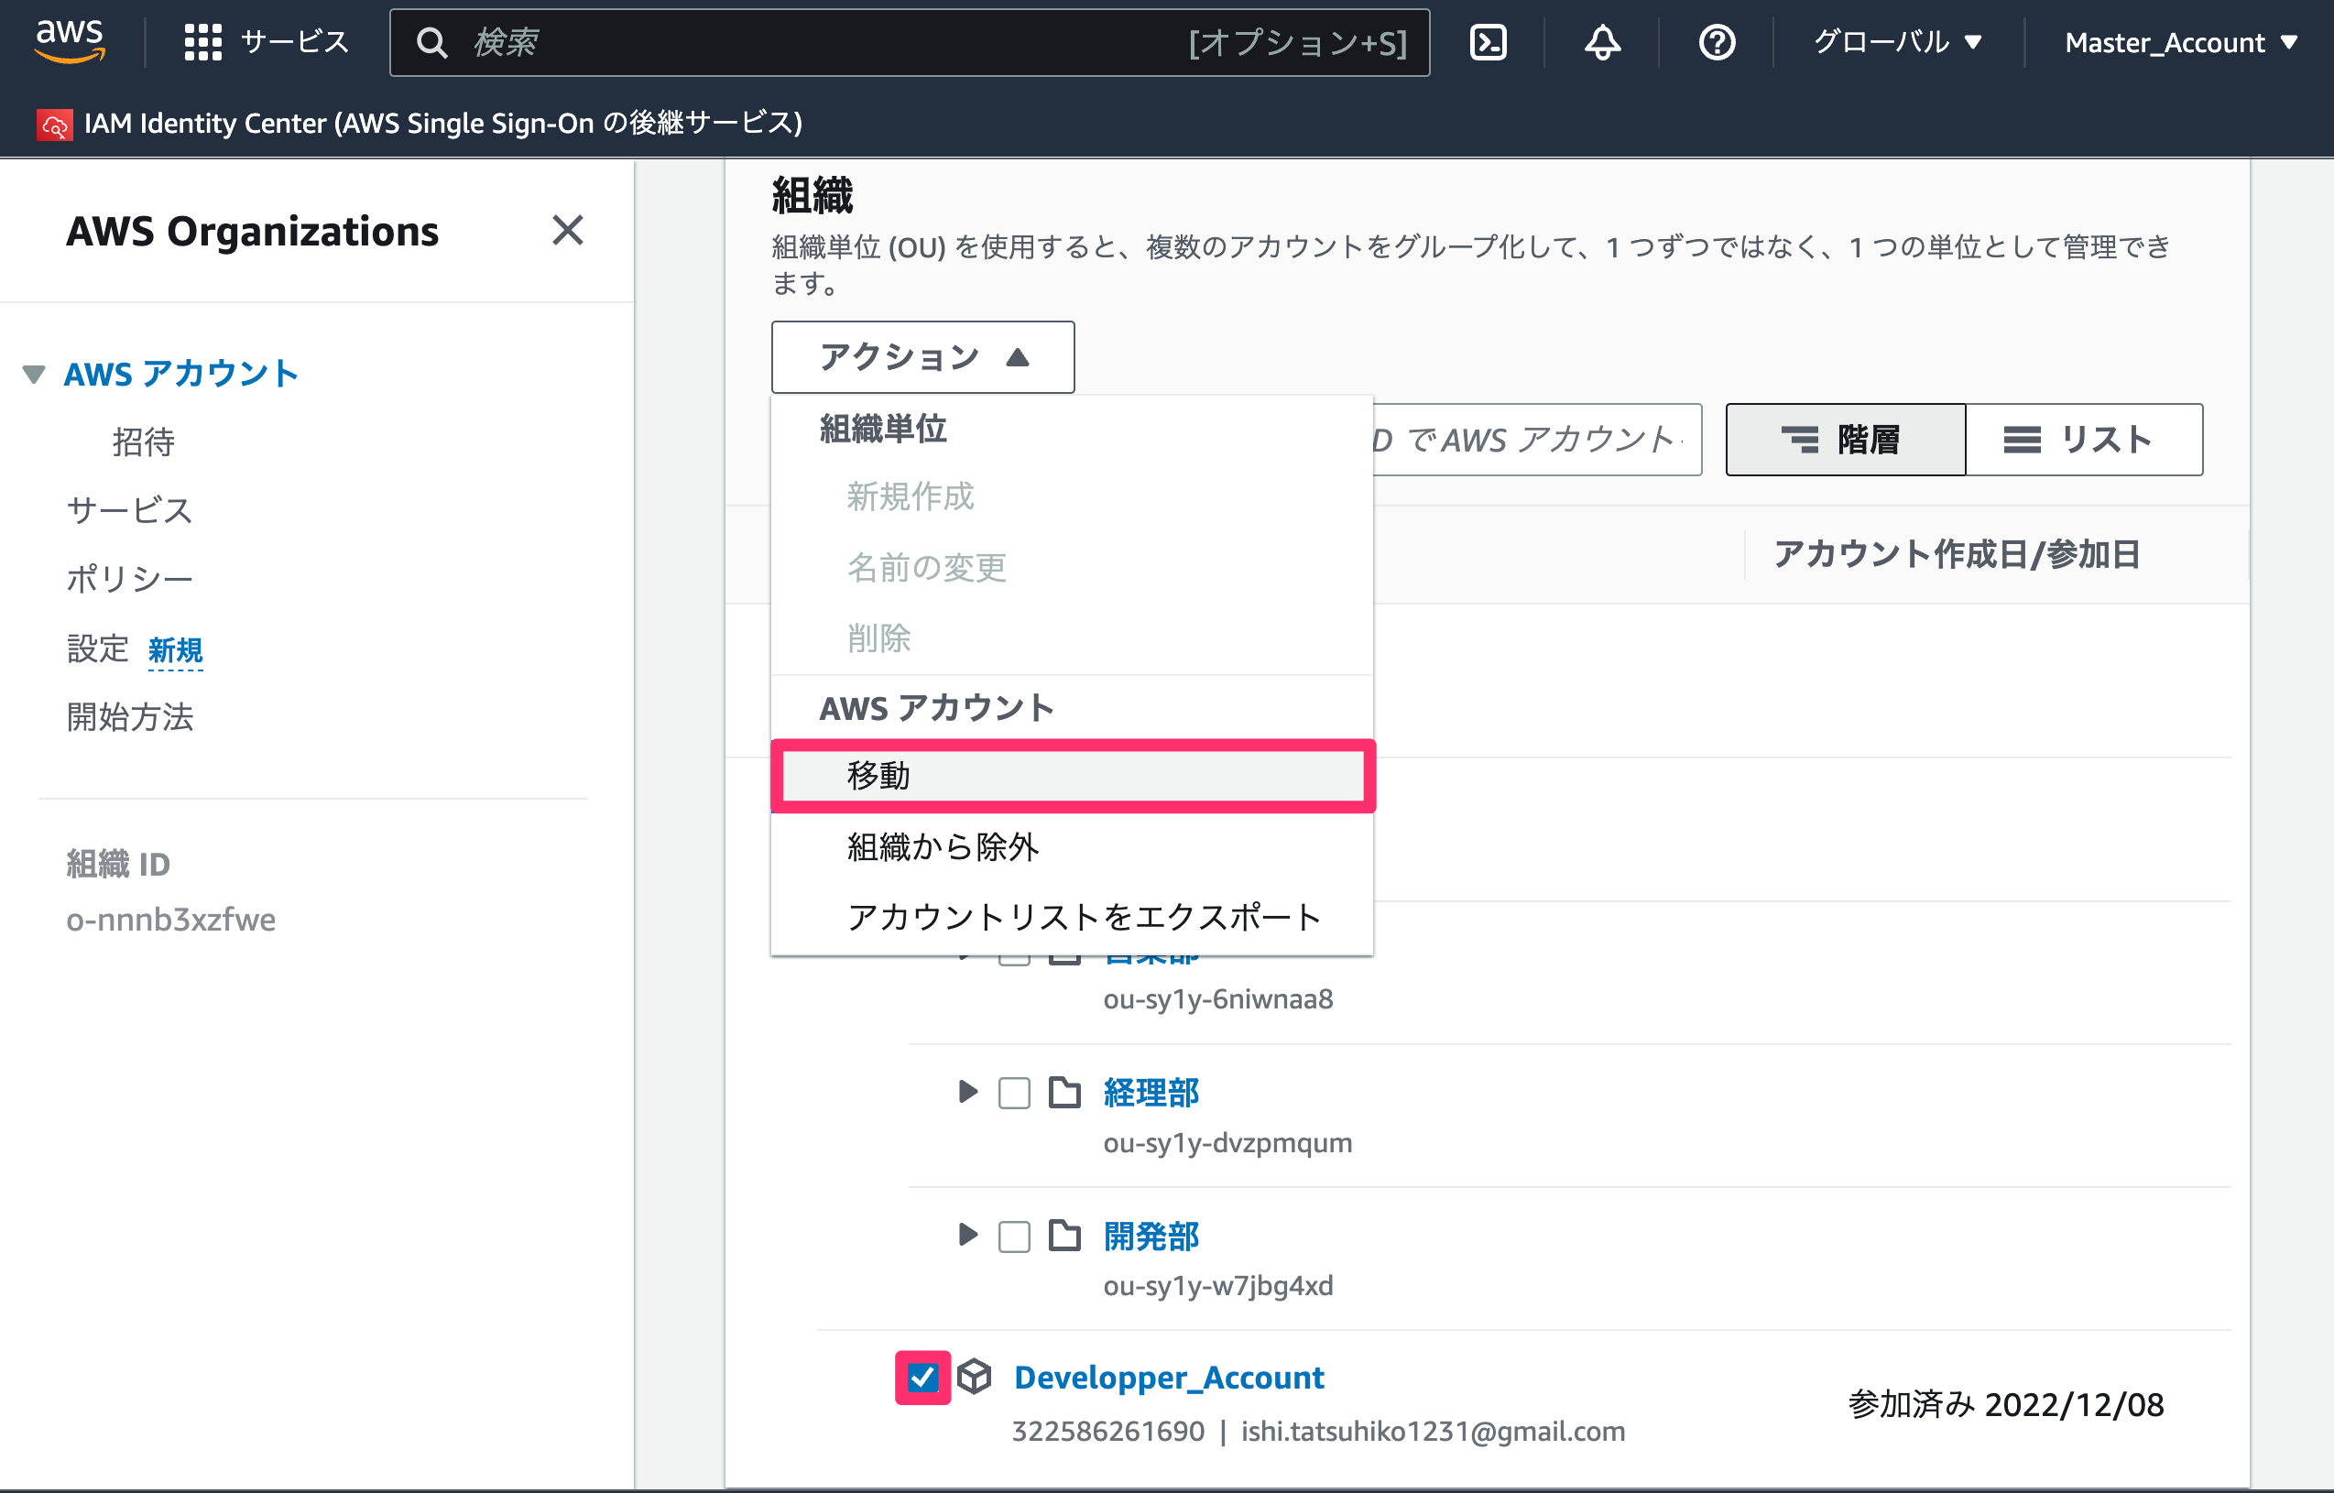Click the Developper_Account cube icon

click(974, 1377)
